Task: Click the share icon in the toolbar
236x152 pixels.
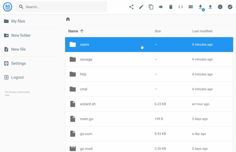Action: coord(131,7)
